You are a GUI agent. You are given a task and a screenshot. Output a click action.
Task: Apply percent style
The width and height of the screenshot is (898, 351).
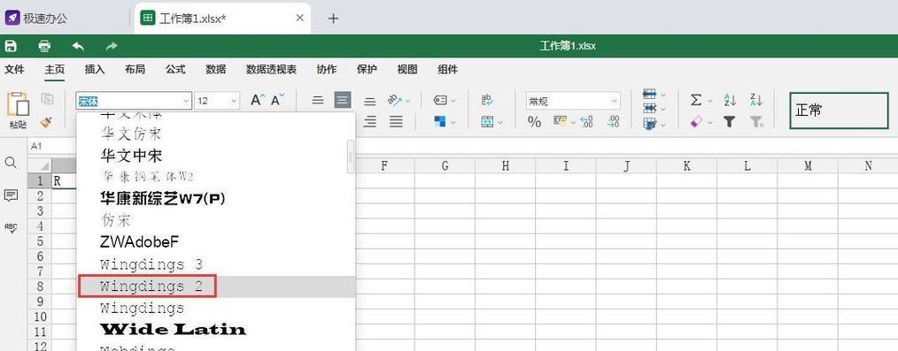534,122
